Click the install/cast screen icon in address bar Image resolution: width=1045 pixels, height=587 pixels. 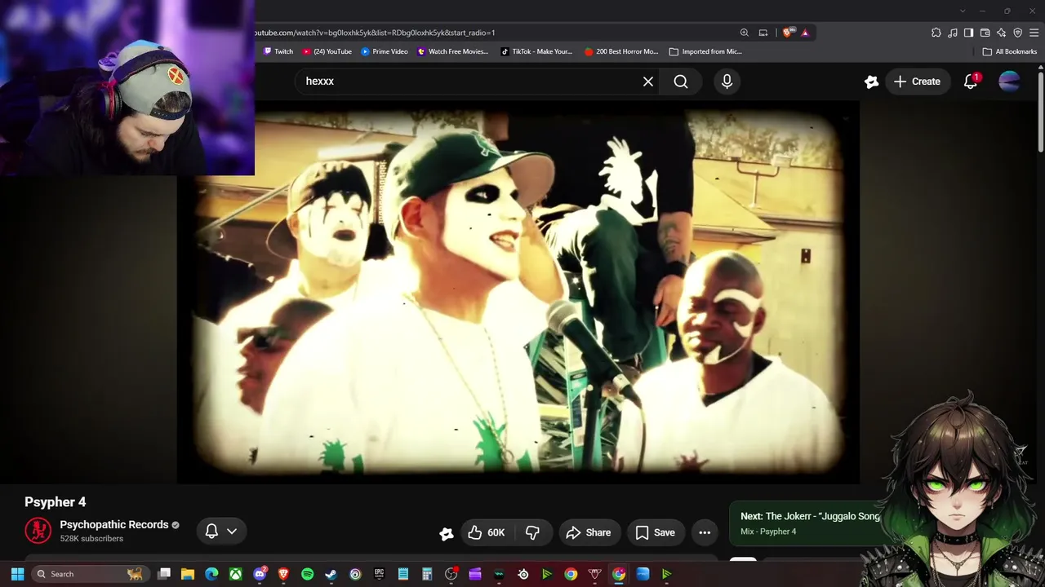tap(763, 33)
